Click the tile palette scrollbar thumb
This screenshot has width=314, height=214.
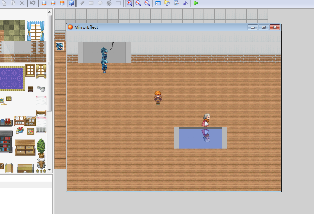(x=49, y=63)
